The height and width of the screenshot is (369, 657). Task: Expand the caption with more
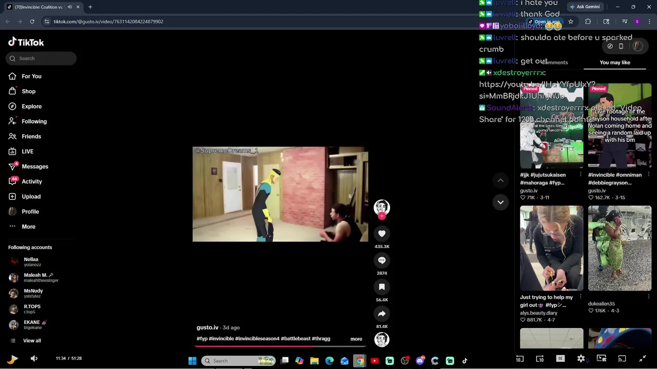(356, 339)
